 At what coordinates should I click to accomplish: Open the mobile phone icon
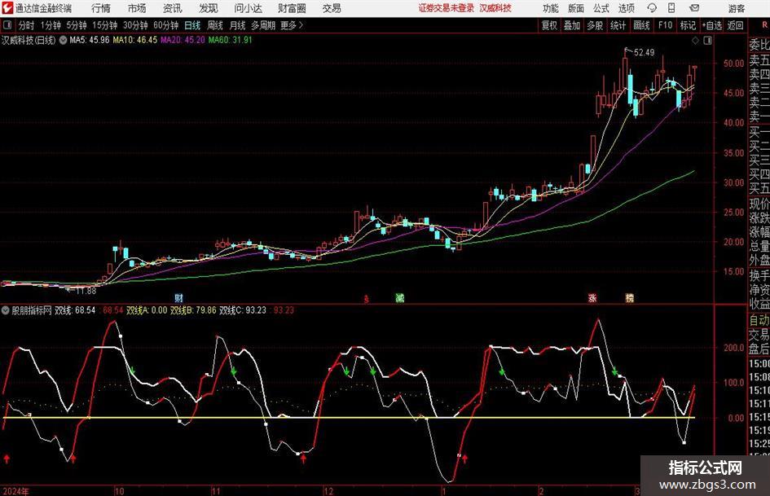(x=671, y=8)
